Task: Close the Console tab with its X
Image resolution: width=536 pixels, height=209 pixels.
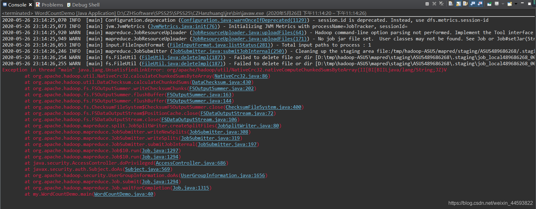Action: click(30, 5)
